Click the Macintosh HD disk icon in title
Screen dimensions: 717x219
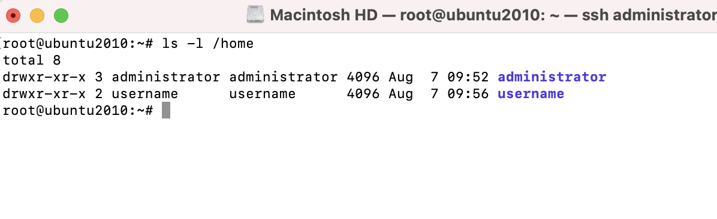255,15
